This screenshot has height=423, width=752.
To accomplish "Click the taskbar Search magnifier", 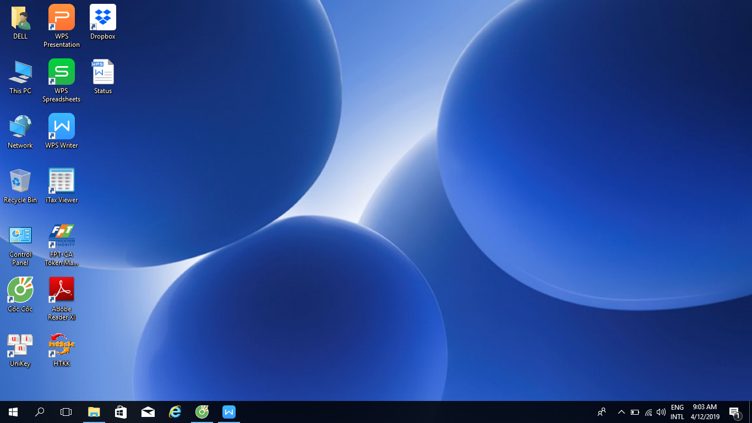I will click(40, 412).
